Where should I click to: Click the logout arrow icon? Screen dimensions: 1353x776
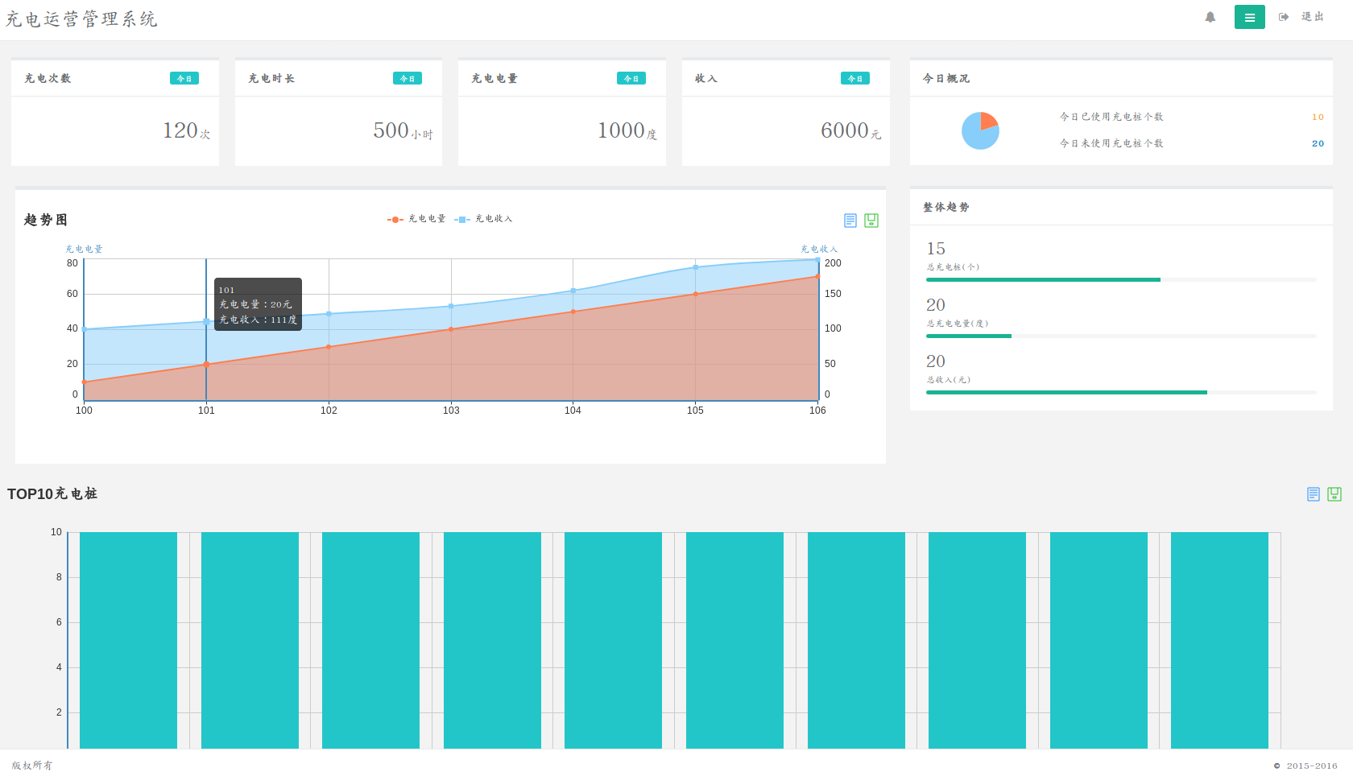coord(1284,17)
